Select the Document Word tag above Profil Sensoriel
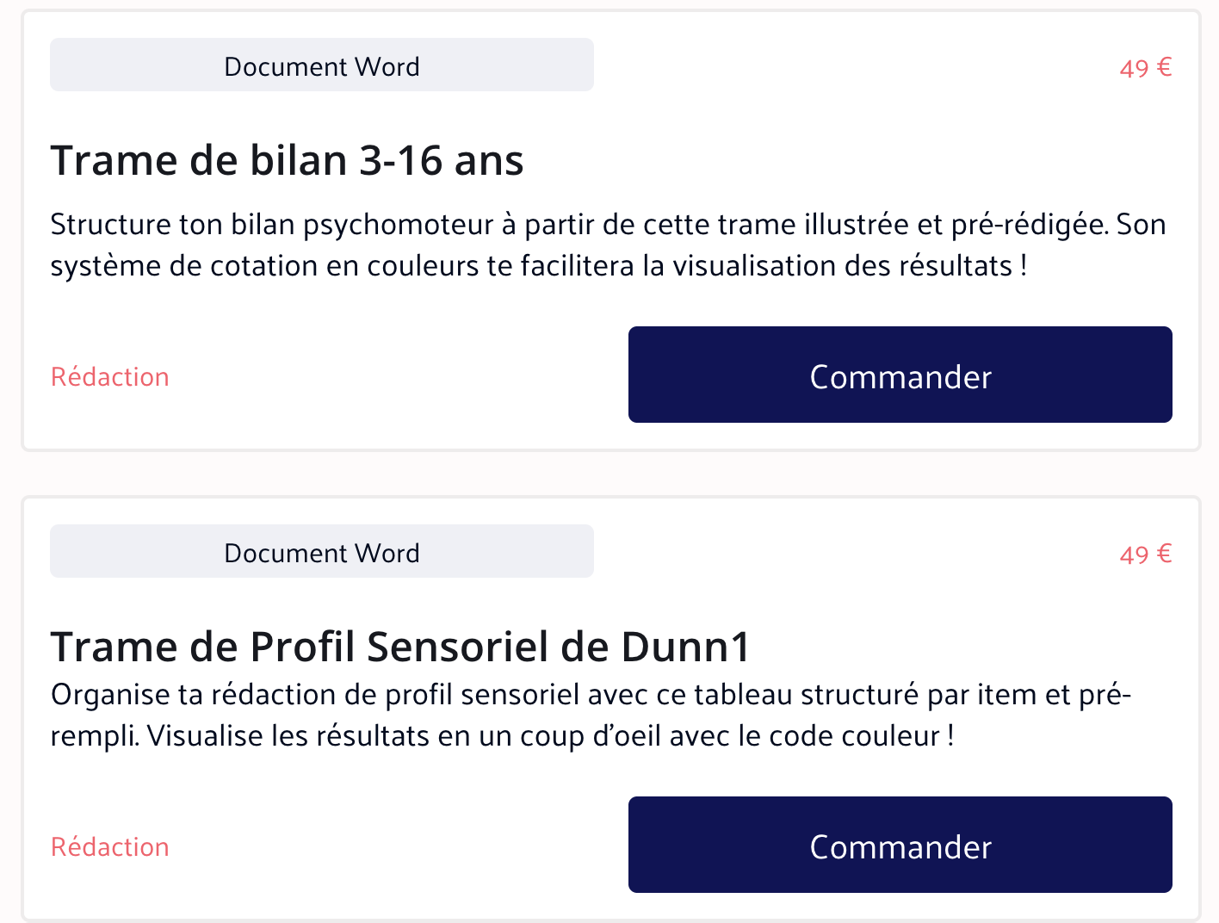Viewport: 1219px width, 923px height. (x=321, y=552)
